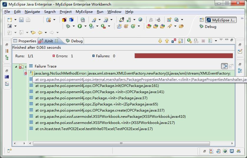
Task: Click the fast view icon in bottom-left status bar
Action: (x=9, y=151)
